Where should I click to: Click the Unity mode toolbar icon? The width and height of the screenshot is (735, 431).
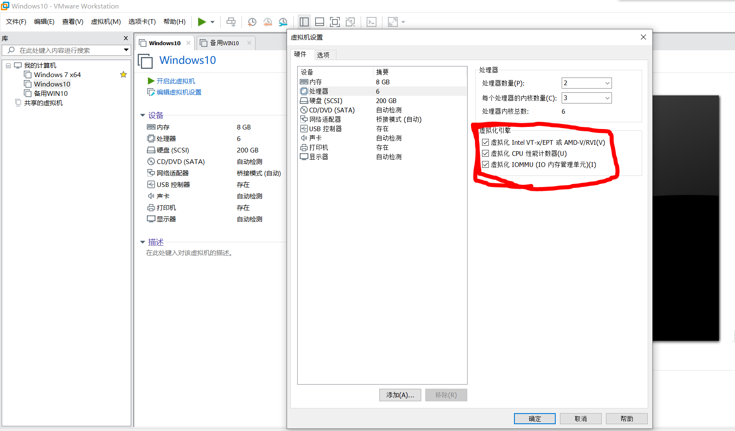click(x=350, y=22)
